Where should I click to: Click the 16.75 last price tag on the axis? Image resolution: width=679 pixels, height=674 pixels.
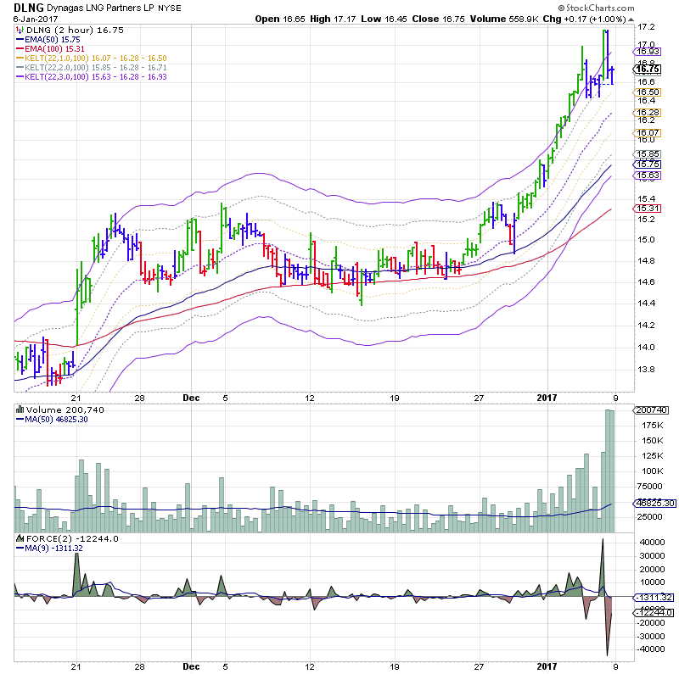click(648, 70)
